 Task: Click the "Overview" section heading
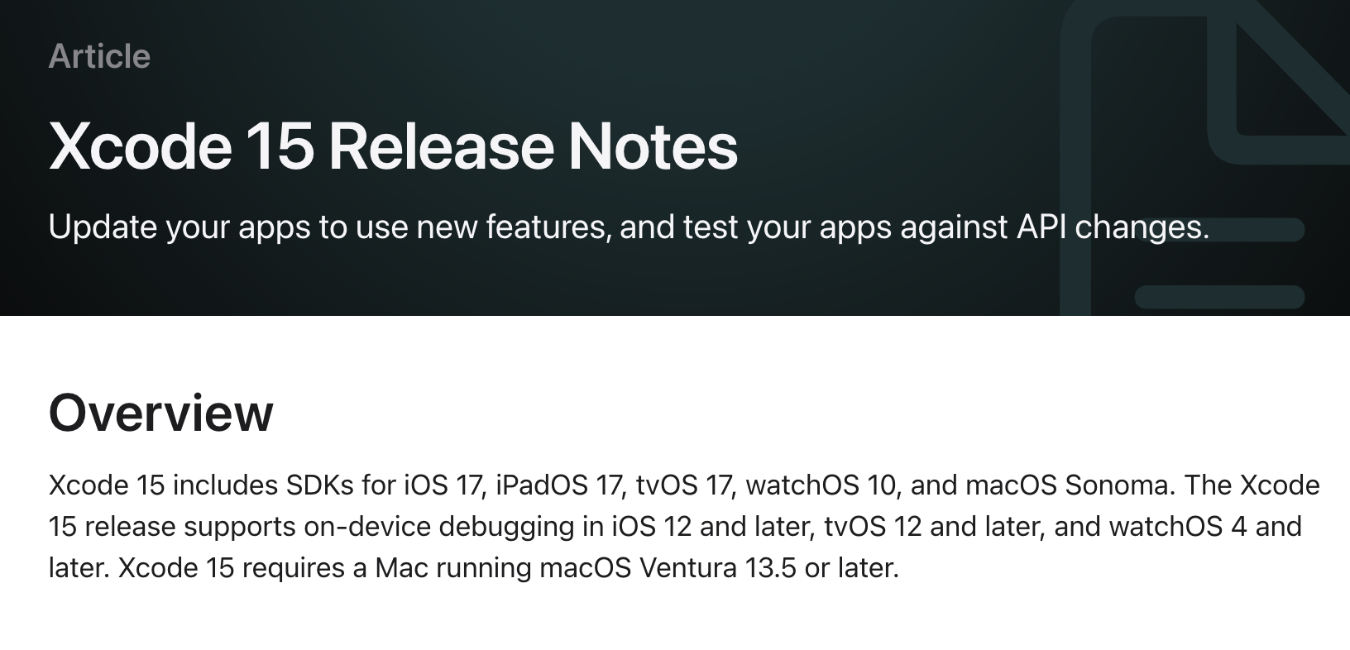pos(161,413)
